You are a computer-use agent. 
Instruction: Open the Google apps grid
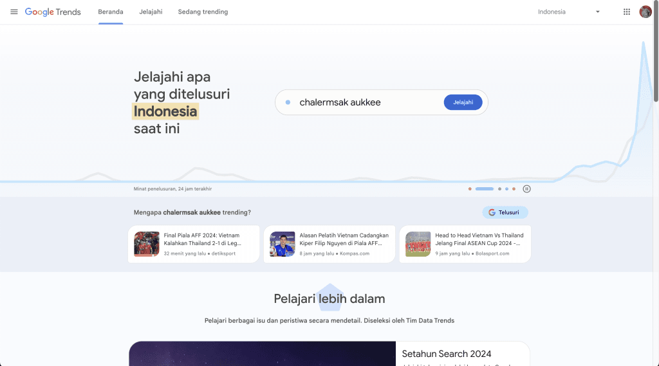coord(627,12)
